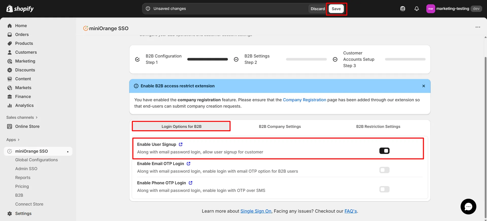The width and height of the screenshot is (487, 221).
Task: Select miniOrange SSO app in sidebar
Action: point(38,151)
